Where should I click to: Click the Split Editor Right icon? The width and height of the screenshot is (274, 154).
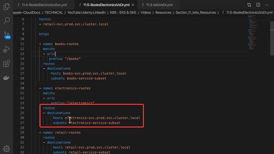click(258, 5)
